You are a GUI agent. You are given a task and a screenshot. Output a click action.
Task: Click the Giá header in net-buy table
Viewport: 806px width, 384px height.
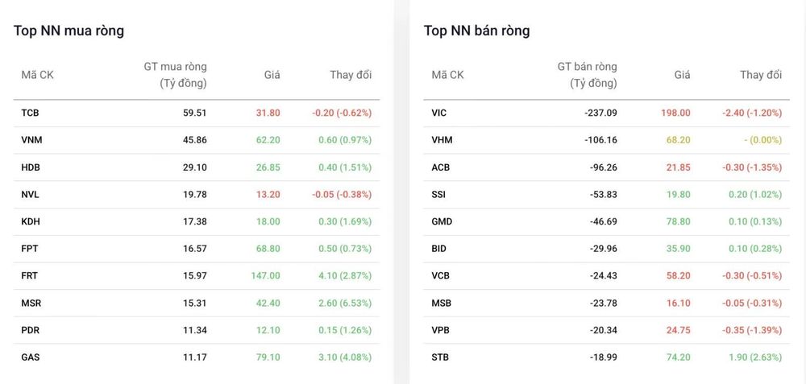(272, 75)
